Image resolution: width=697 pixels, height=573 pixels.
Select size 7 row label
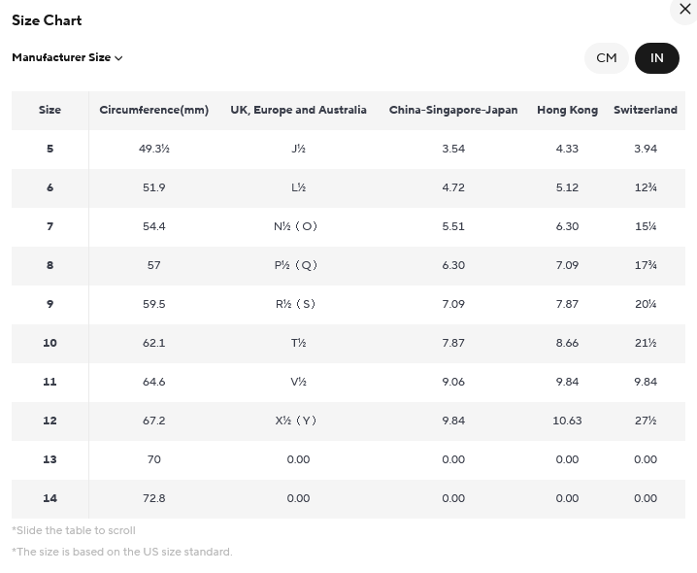50,226
